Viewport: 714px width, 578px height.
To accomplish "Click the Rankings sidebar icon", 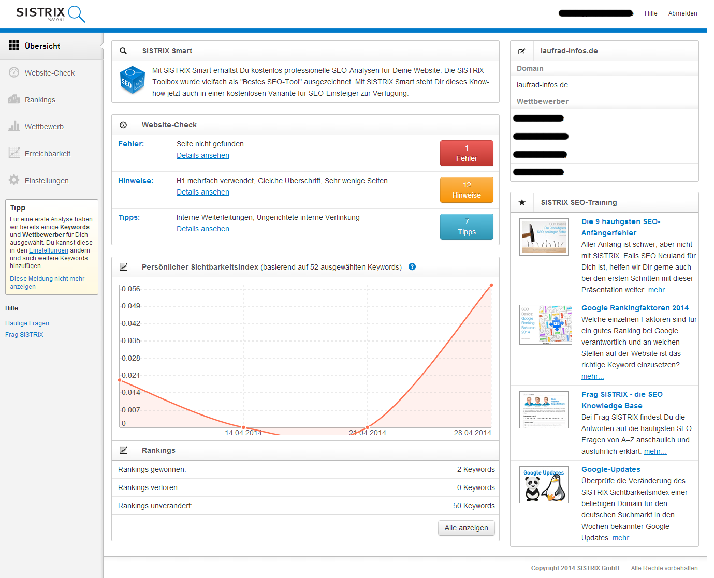I will [14, 99].
